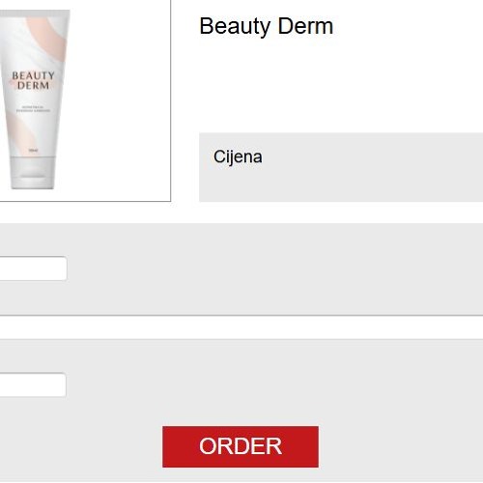Viewport: 483px width, 483px height.
Task: Click the BEAUTY DERM logo on the tube
Action: (33, 80)
